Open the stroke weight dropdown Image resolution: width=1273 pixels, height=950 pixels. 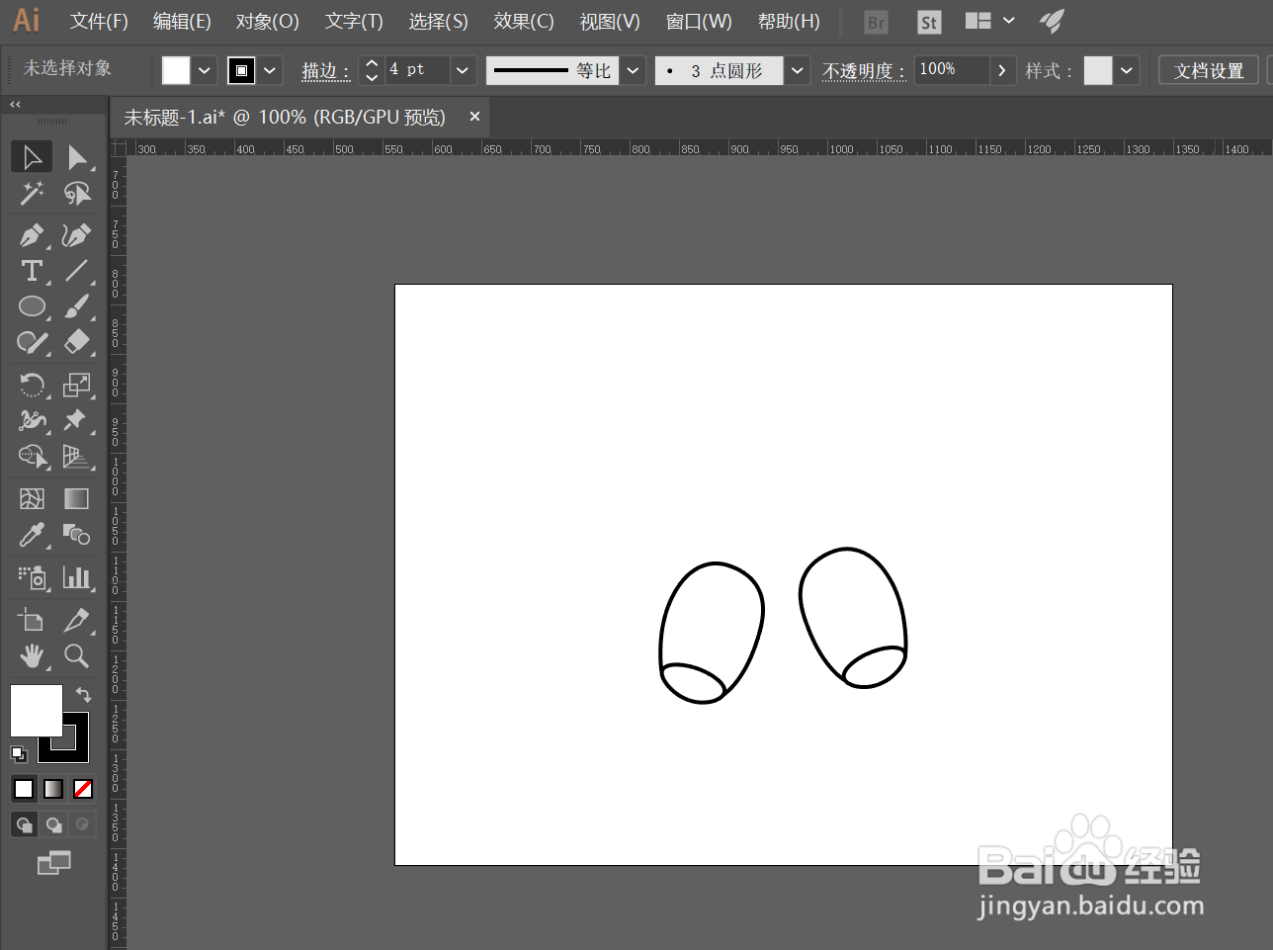click(463, 70)
